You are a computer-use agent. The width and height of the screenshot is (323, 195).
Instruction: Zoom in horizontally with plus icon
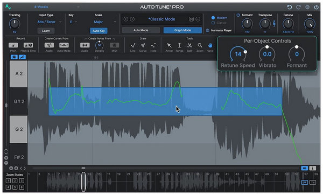[16, 168]
